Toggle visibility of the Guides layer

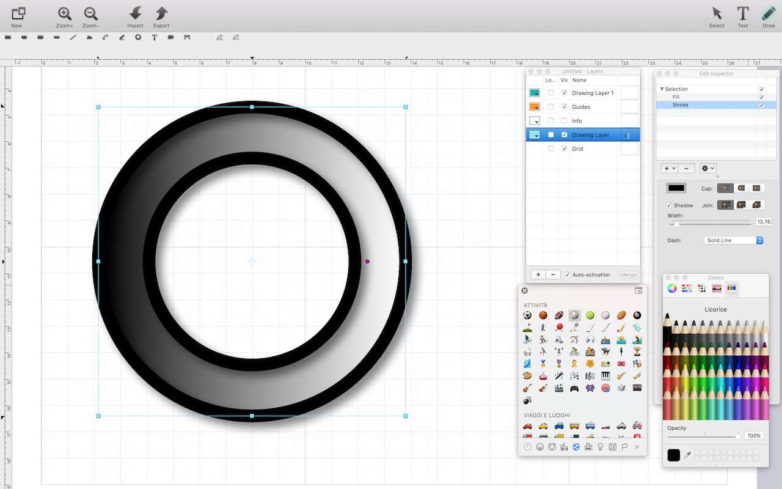564,107
